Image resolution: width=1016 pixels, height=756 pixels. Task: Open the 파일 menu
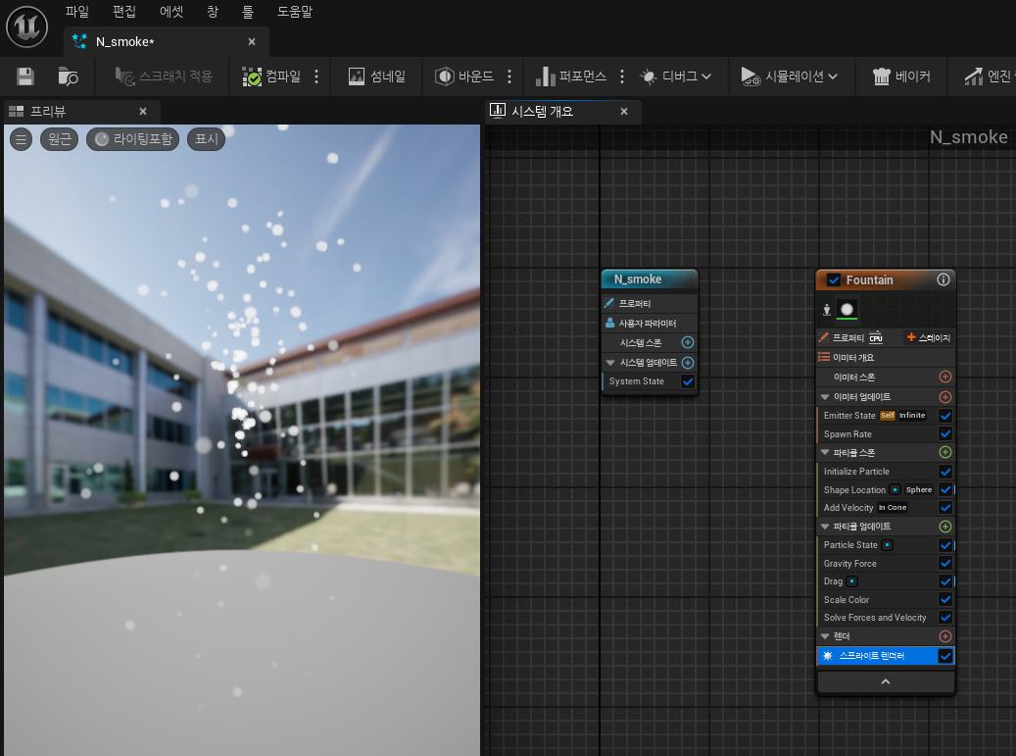pos(77,12)
